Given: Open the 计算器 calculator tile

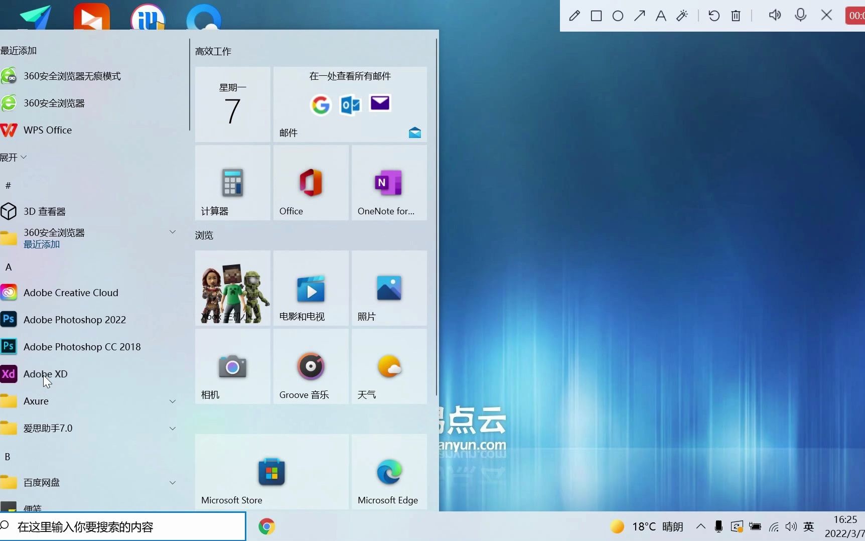Looking at the screenshot, I should 233,183.
